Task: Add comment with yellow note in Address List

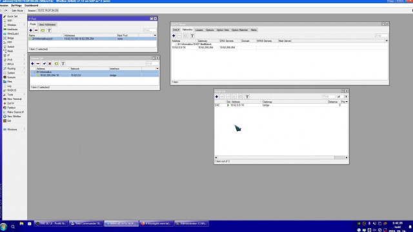Action: point(56,64)
